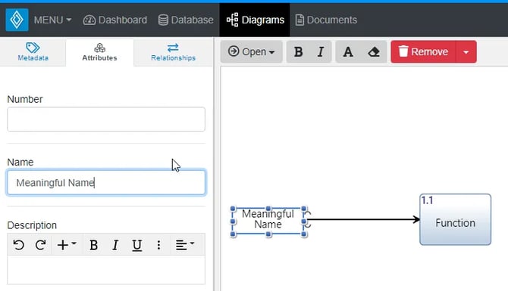
Task: Open more options vertical dots
Action: click(158, 245)
